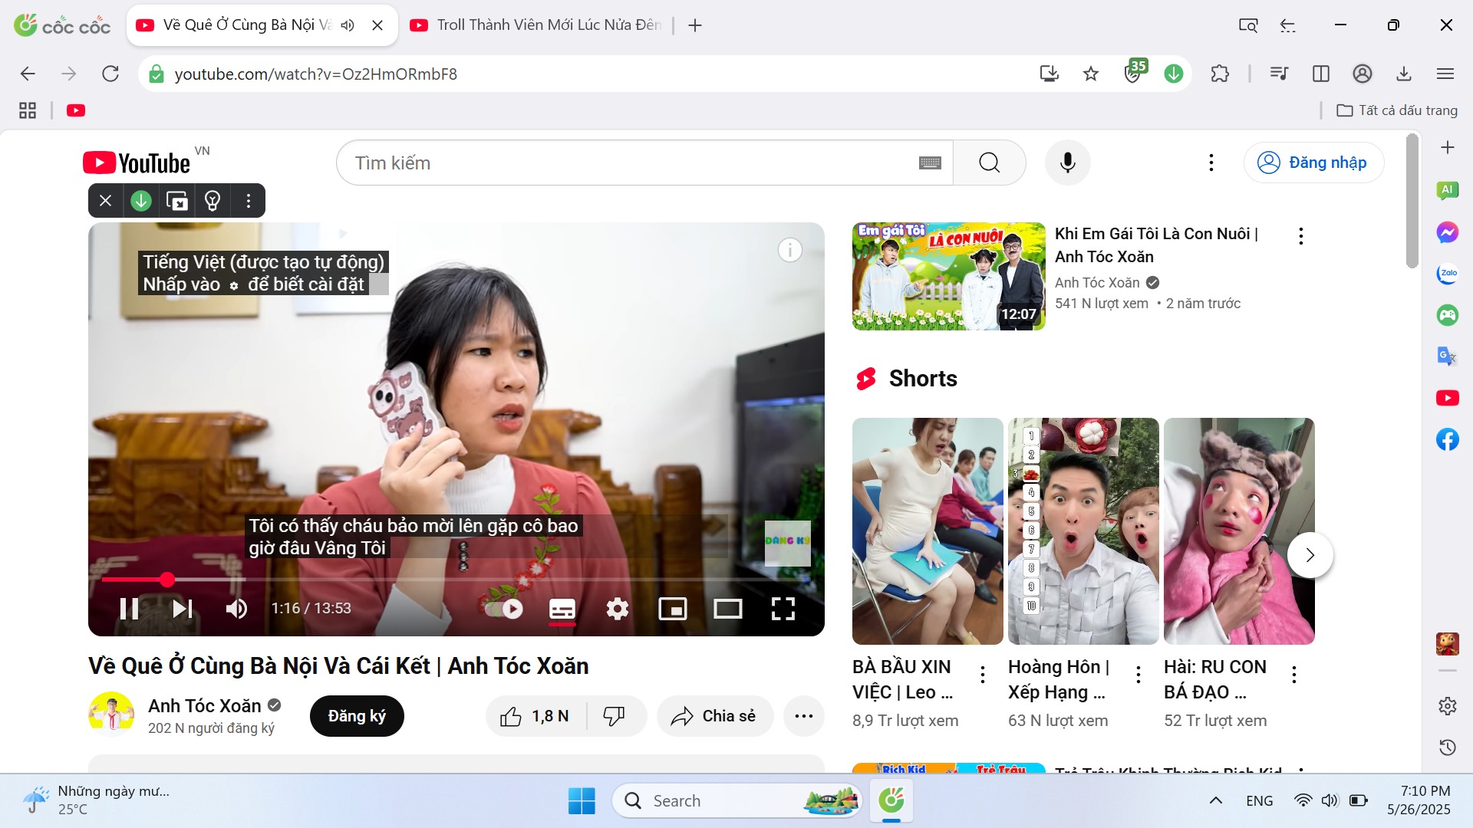Viewport: 1473px width, 828px height.
Task: Click voice search microphone
Action: 1067,163
